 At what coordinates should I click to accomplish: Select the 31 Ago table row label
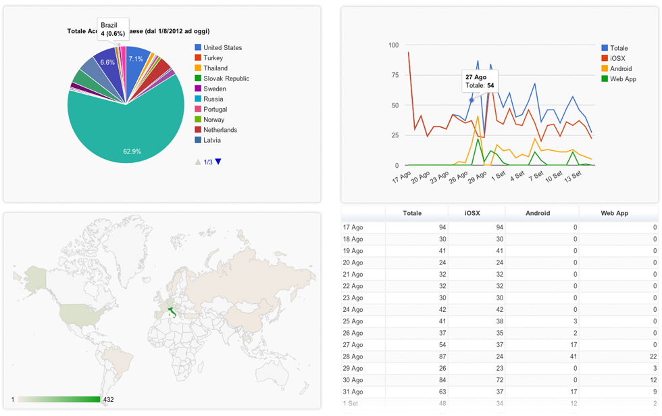click(353, 392)
